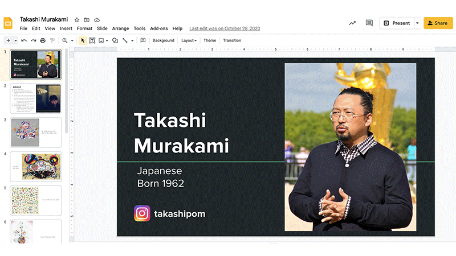Open the Insert menu
This screenshot has height=256, width=456.
pyautogui.click(x=66, y=28)
